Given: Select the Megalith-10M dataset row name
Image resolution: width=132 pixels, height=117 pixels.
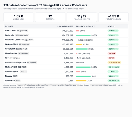Looking at the screenshot, I should click(x=11, y=53).
